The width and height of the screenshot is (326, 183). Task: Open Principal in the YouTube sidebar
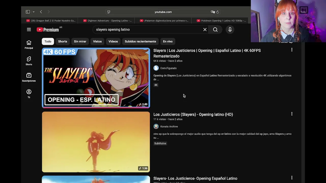click(29, 44)
